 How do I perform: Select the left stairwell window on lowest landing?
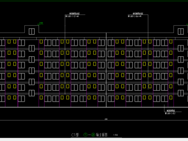(x=32, y=93)
